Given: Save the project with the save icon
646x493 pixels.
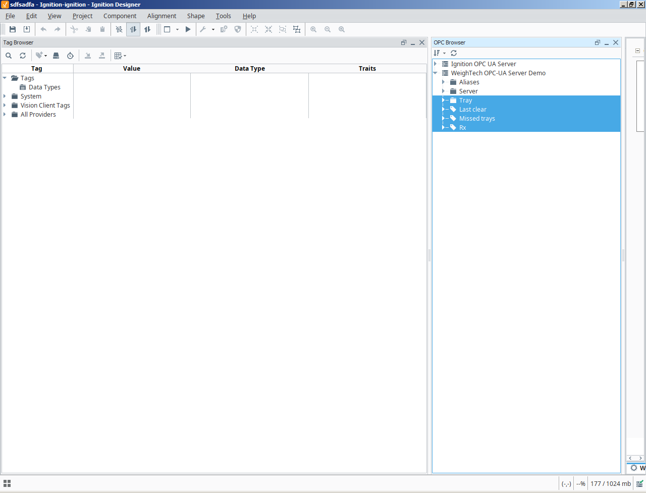Looking at the screenshot, I should coord(13,29).
